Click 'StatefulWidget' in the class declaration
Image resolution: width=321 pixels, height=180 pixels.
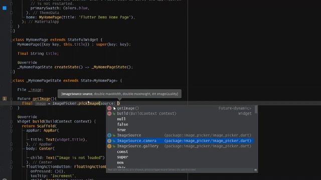[83, 40]
